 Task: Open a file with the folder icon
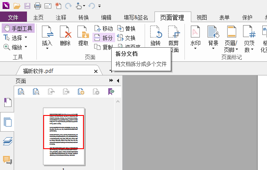click(17, 6)
